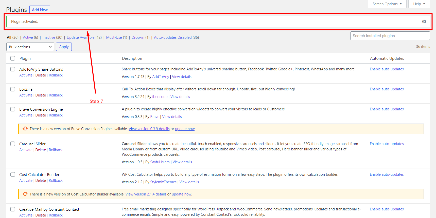Click update icon in Cost Calculator Builder notice
Viewport: 436px width, 218px height.
click(25, 194)
